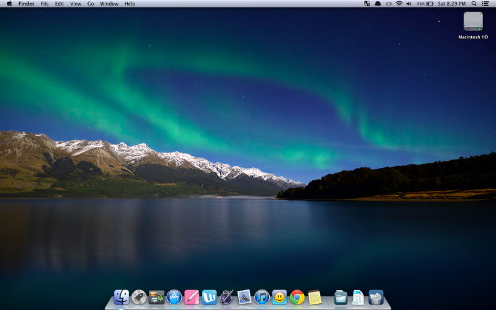
Task: Open Mission Control from the Dock
Action: point(157,298)
